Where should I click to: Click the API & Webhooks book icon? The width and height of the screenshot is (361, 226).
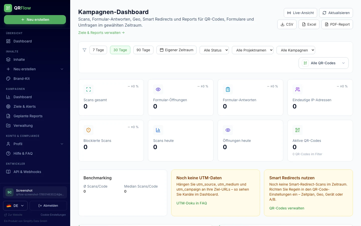8,172
